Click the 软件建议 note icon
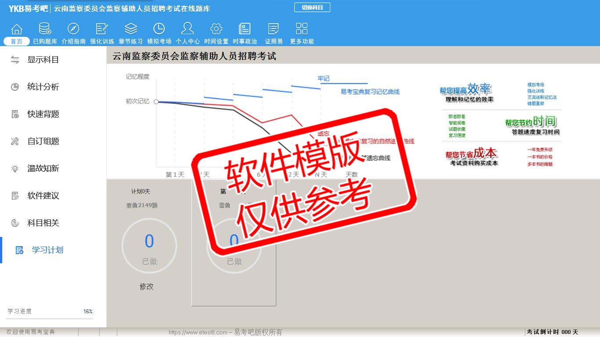Viewport: 600px width, 337px height. pos(15,196)
